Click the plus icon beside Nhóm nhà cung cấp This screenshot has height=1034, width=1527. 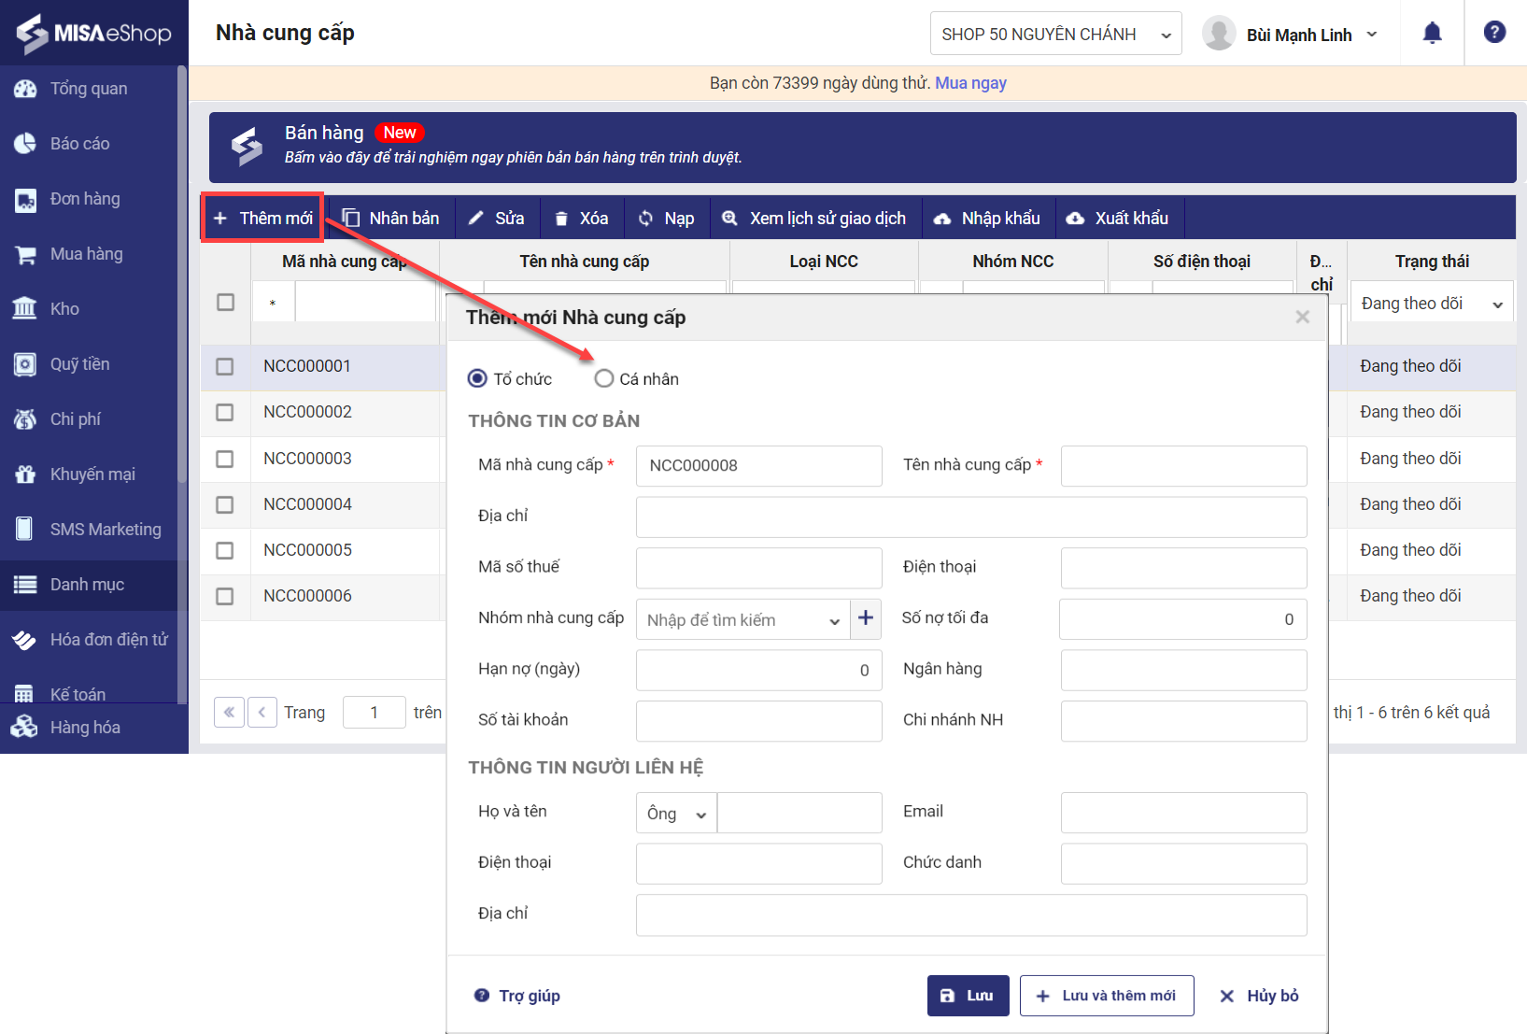pyautogui.click(x=866, y=618)
